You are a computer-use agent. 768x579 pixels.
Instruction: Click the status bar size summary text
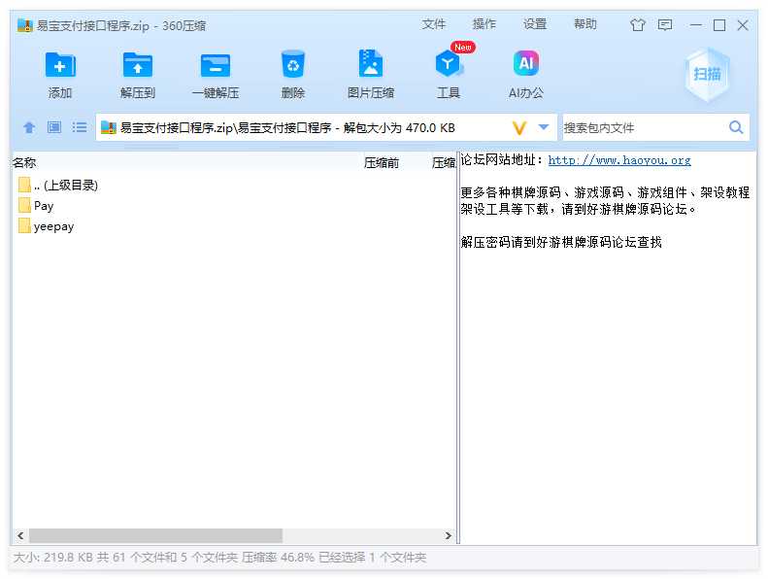pyautogui.click(x=220, y=558)
